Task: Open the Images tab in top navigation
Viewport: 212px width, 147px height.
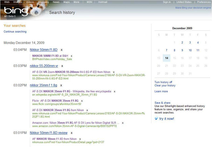Action: [18, 2]
